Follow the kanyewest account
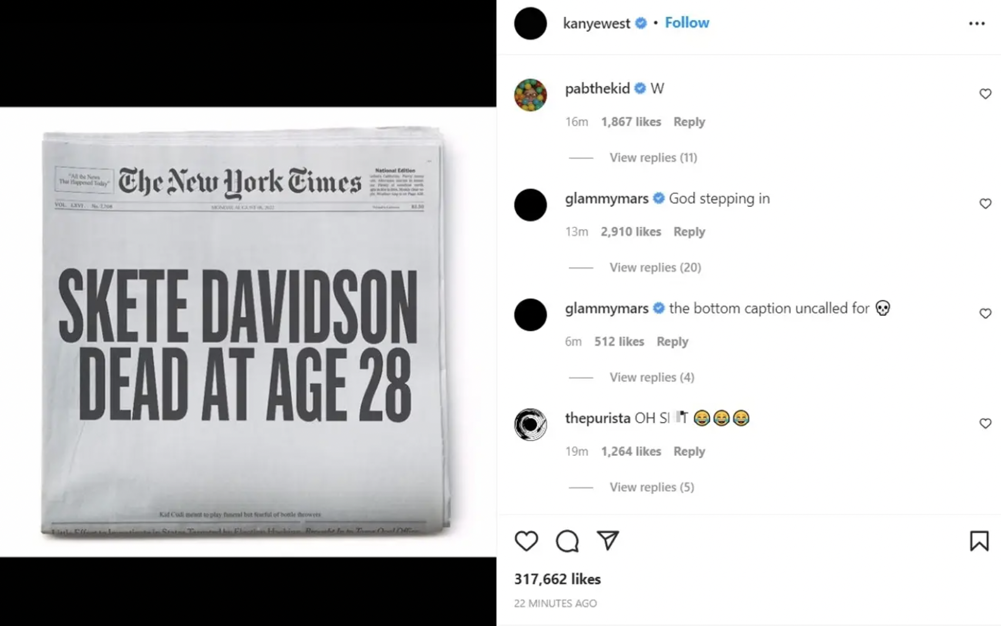 pyautogui.click(x=687, y=23)
